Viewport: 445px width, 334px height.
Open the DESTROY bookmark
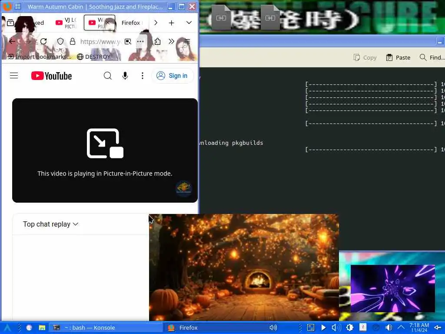click(94, 57)
